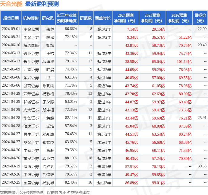
Task: Select the 2026预测净利润 column header
Action: point(179,18)
